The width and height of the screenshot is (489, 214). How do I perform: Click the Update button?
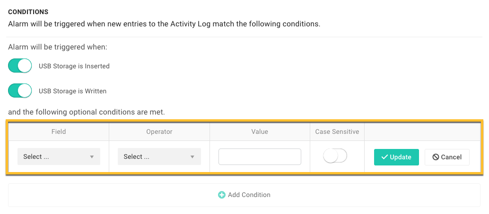pos(396,157)
